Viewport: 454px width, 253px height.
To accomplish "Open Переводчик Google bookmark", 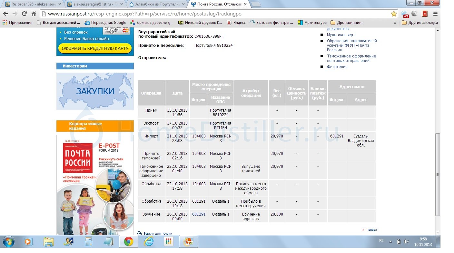I will coord(105,23).
